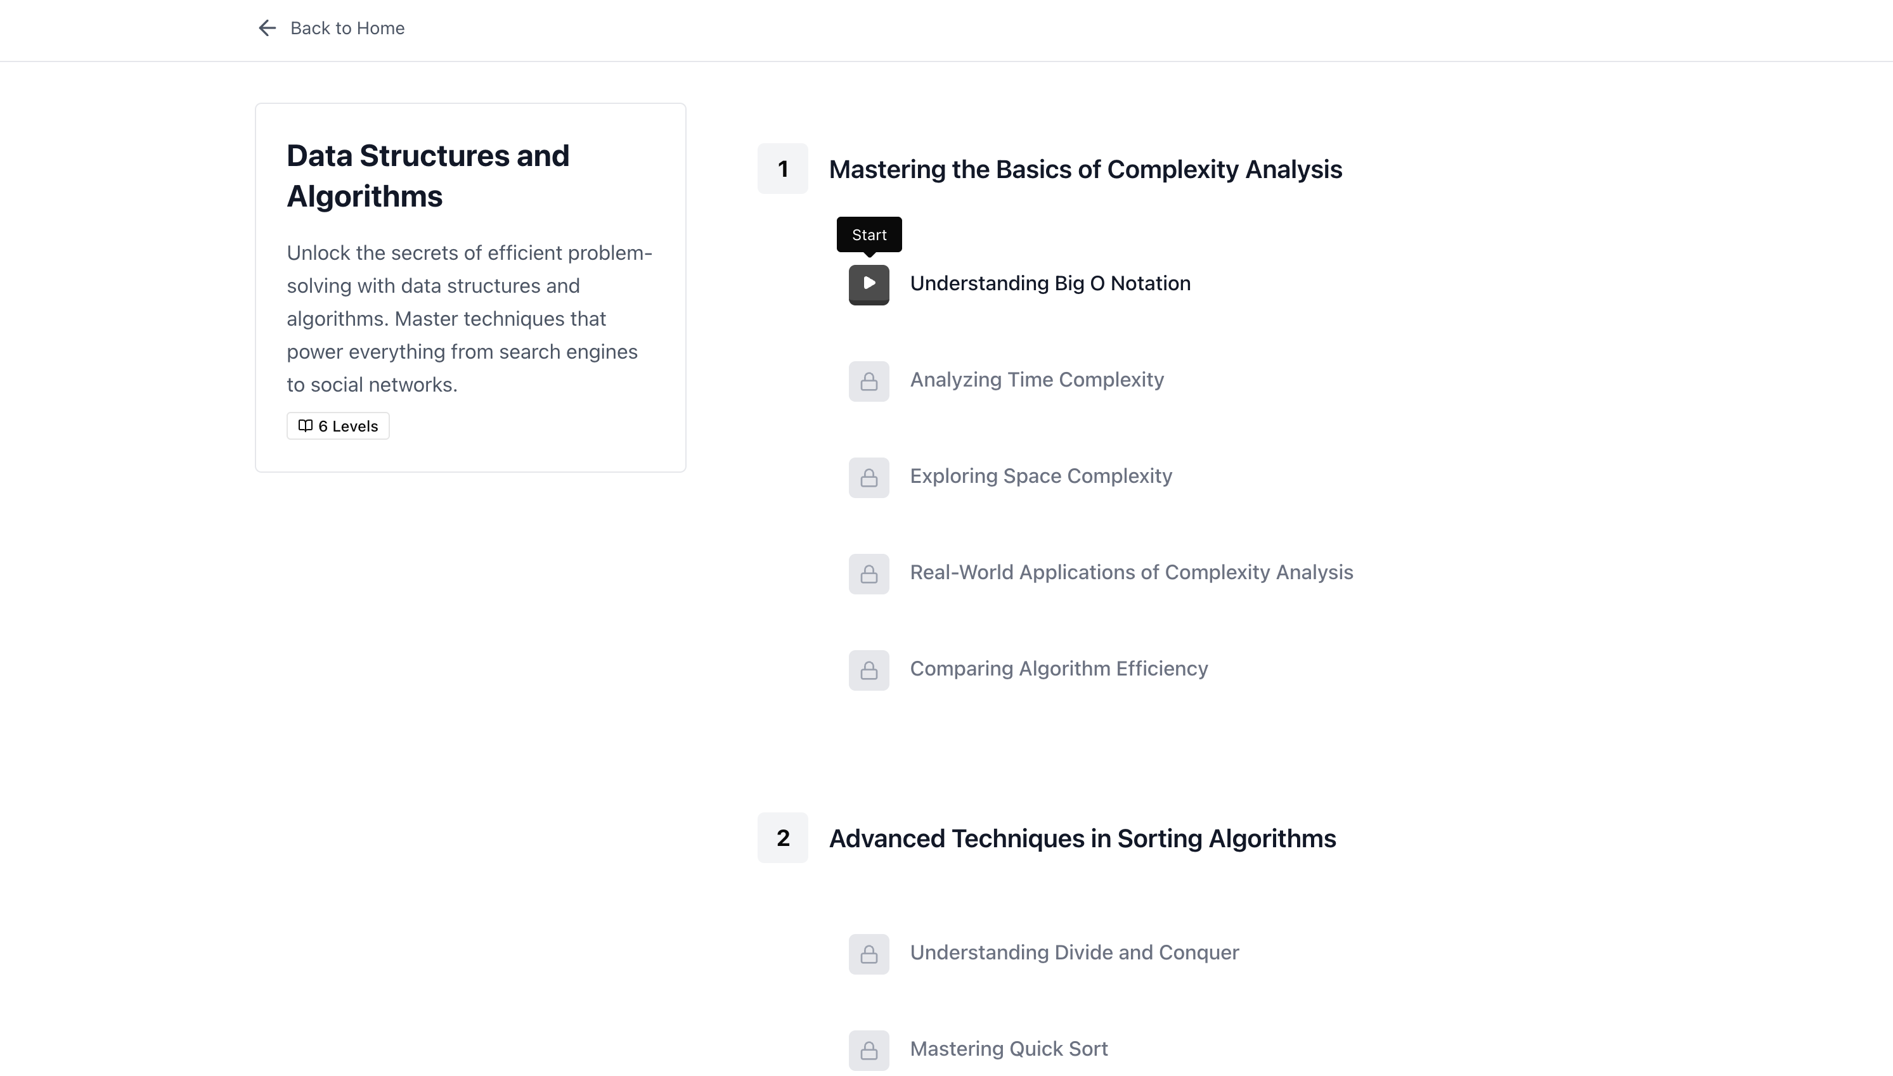Viewport: 1893px width, 1076px height.
Task: Click the lock icon beside Mastering Quick Sort
Action: [869, 1050]
